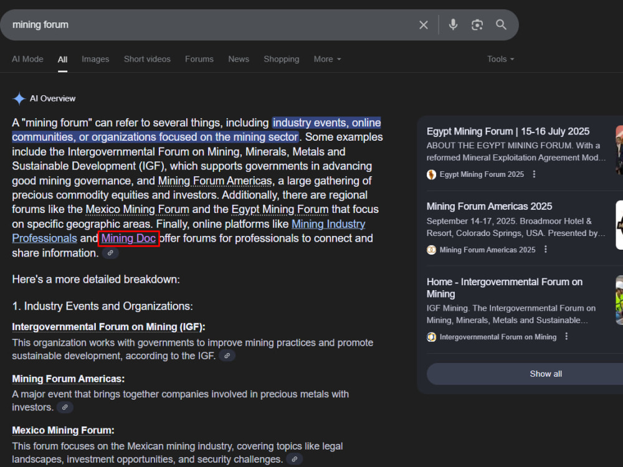Click the 'IGF Mining. The Intergovernmental Forum' snippet
The width and height of the screenshot is (623, 467).
coord(511,314)
